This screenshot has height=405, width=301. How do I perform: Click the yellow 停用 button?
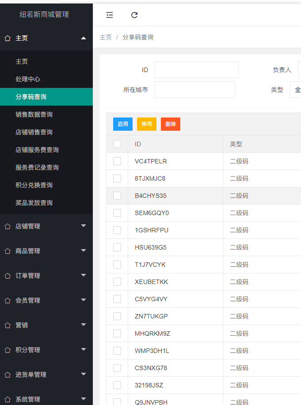point(147,124)
